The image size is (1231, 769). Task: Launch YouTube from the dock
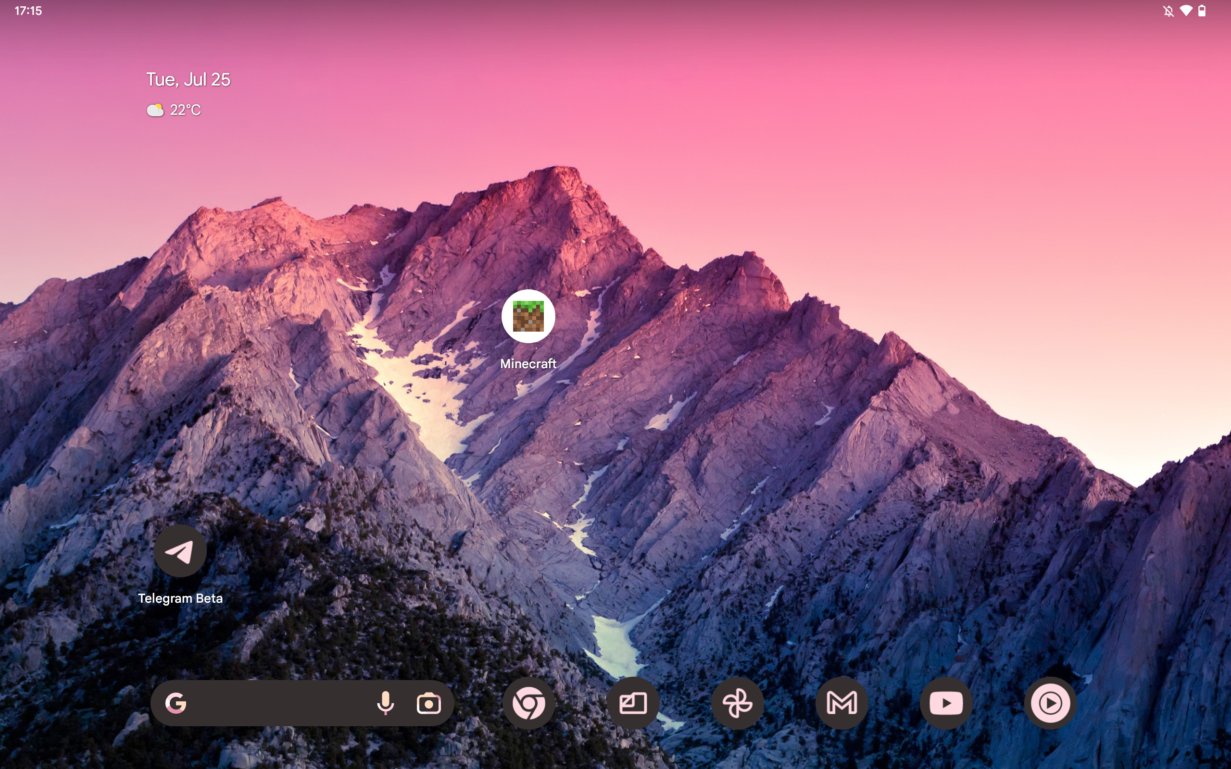click(x=946, y=703)
